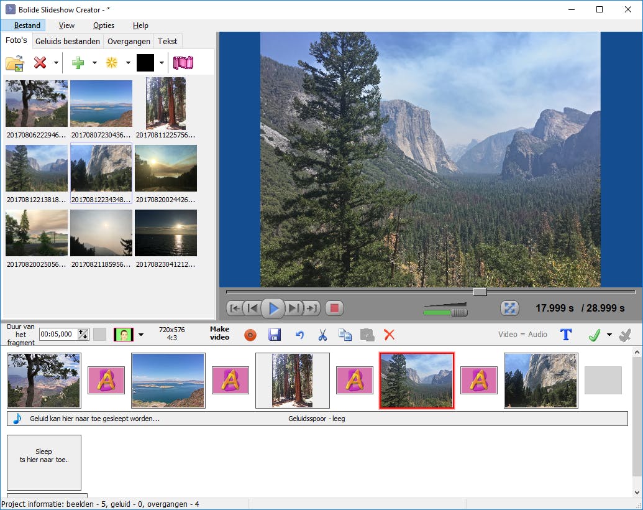
Task: Select transition between second and third slide
Action: point(230,380)
